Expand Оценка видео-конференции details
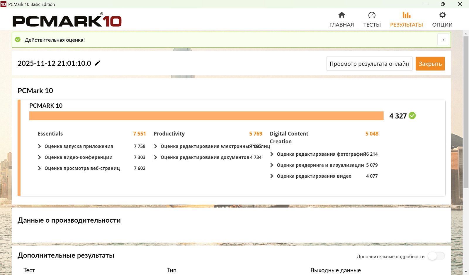Viewport: 469px width, 275px height. (40, 157)
